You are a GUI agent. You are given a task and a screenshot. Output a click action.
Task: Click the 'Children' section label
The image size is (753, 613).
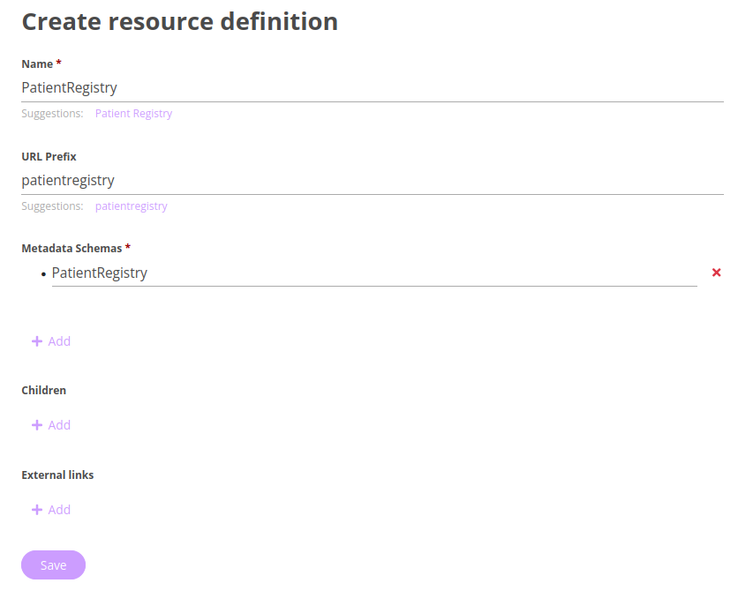tap(44, 391)
